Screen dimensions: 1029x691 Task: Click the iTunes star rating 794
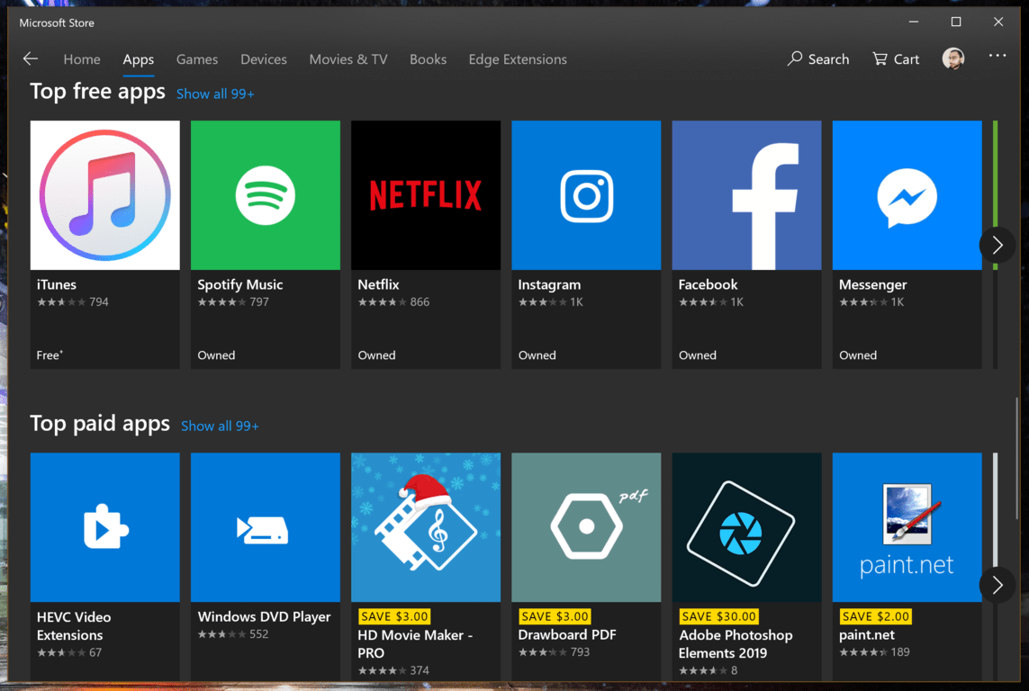tap(73, 302)
